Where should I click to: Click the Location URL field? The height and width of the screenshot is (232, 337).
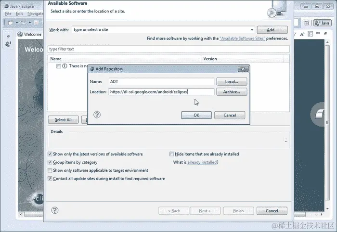(x=161, y=92)
